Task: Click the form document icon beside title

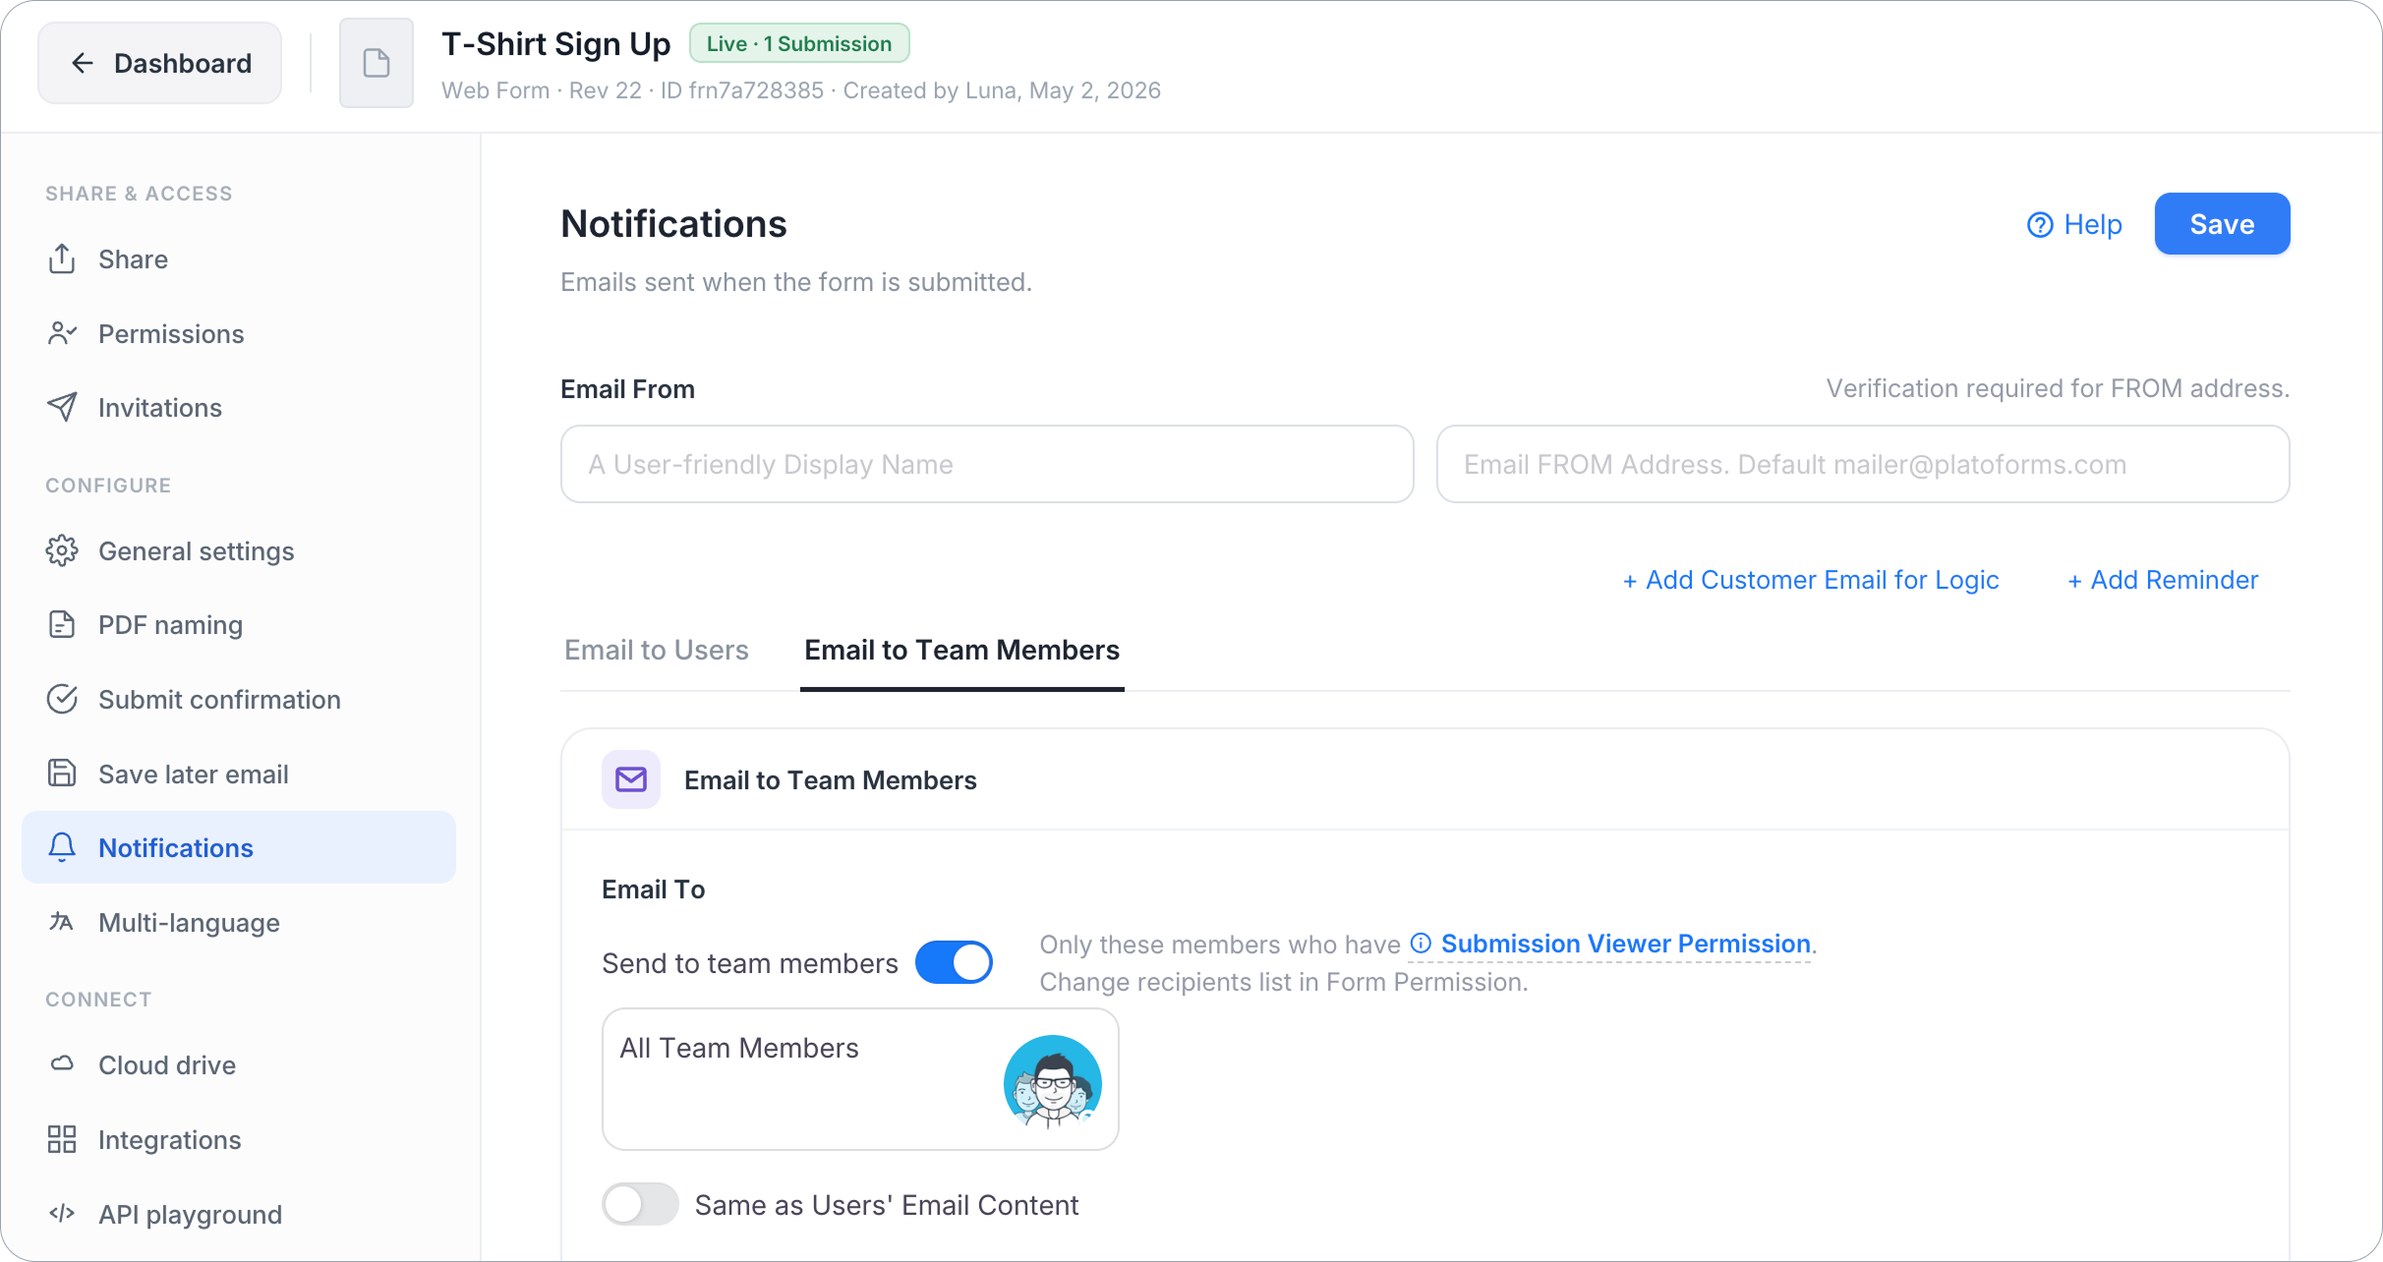Action: pyautogui.click(x=377, y=63)
